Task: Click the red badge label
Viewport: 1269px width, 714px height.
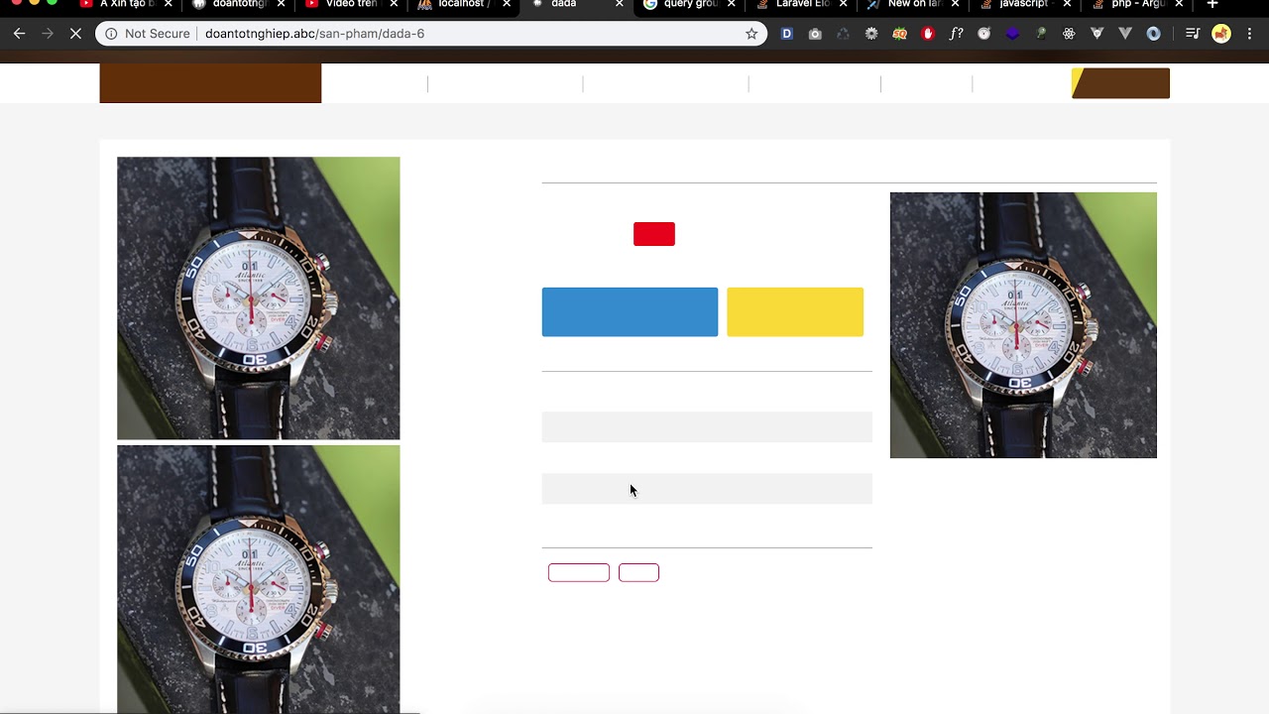Action: coord(654,234)
